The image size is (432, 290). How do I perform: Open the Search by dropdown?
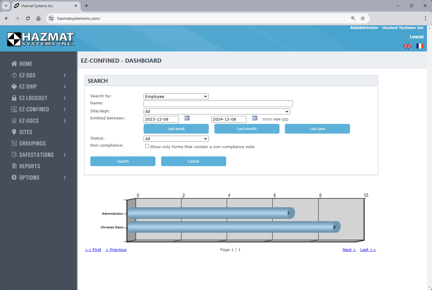[x=176, y=96]
